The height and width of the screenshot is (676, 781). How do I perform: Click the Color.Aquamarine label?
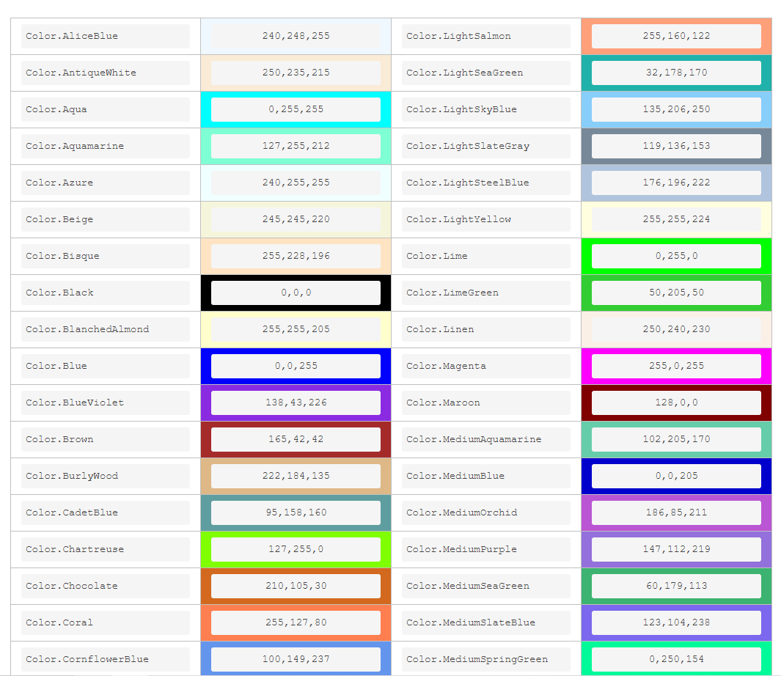(x=106, y=147)
